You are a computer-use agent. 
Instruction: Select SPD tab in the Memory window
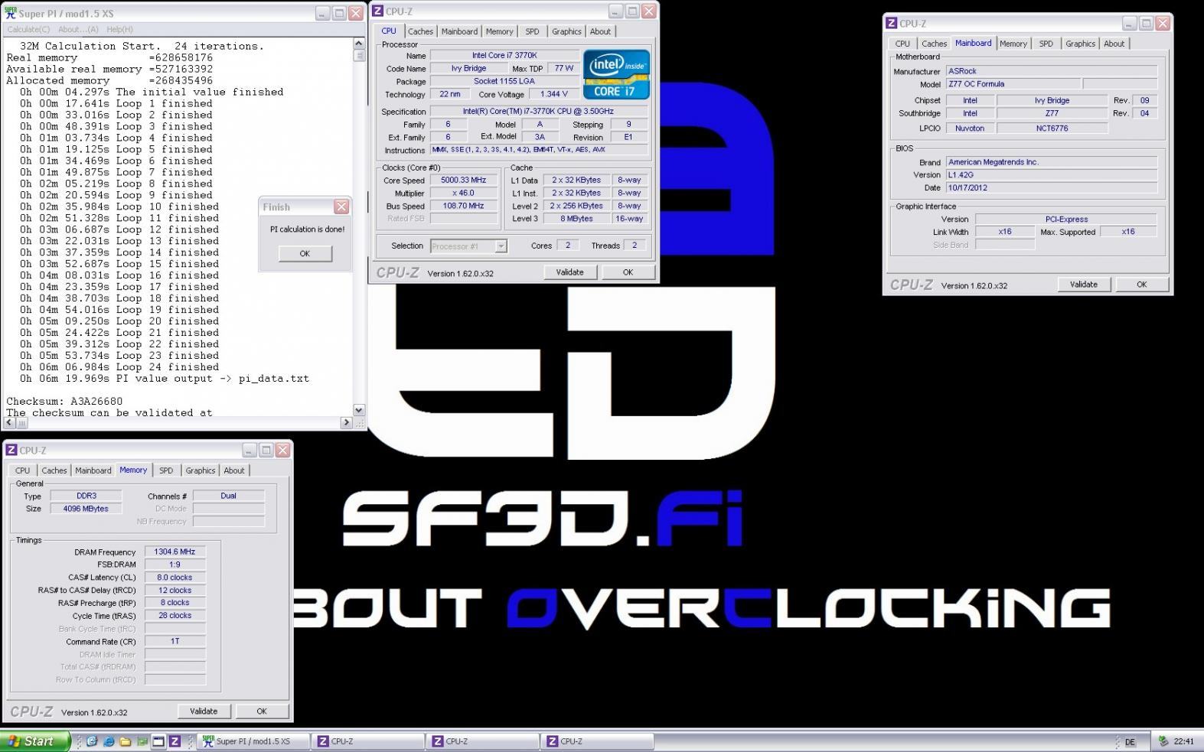coord(166,470)
